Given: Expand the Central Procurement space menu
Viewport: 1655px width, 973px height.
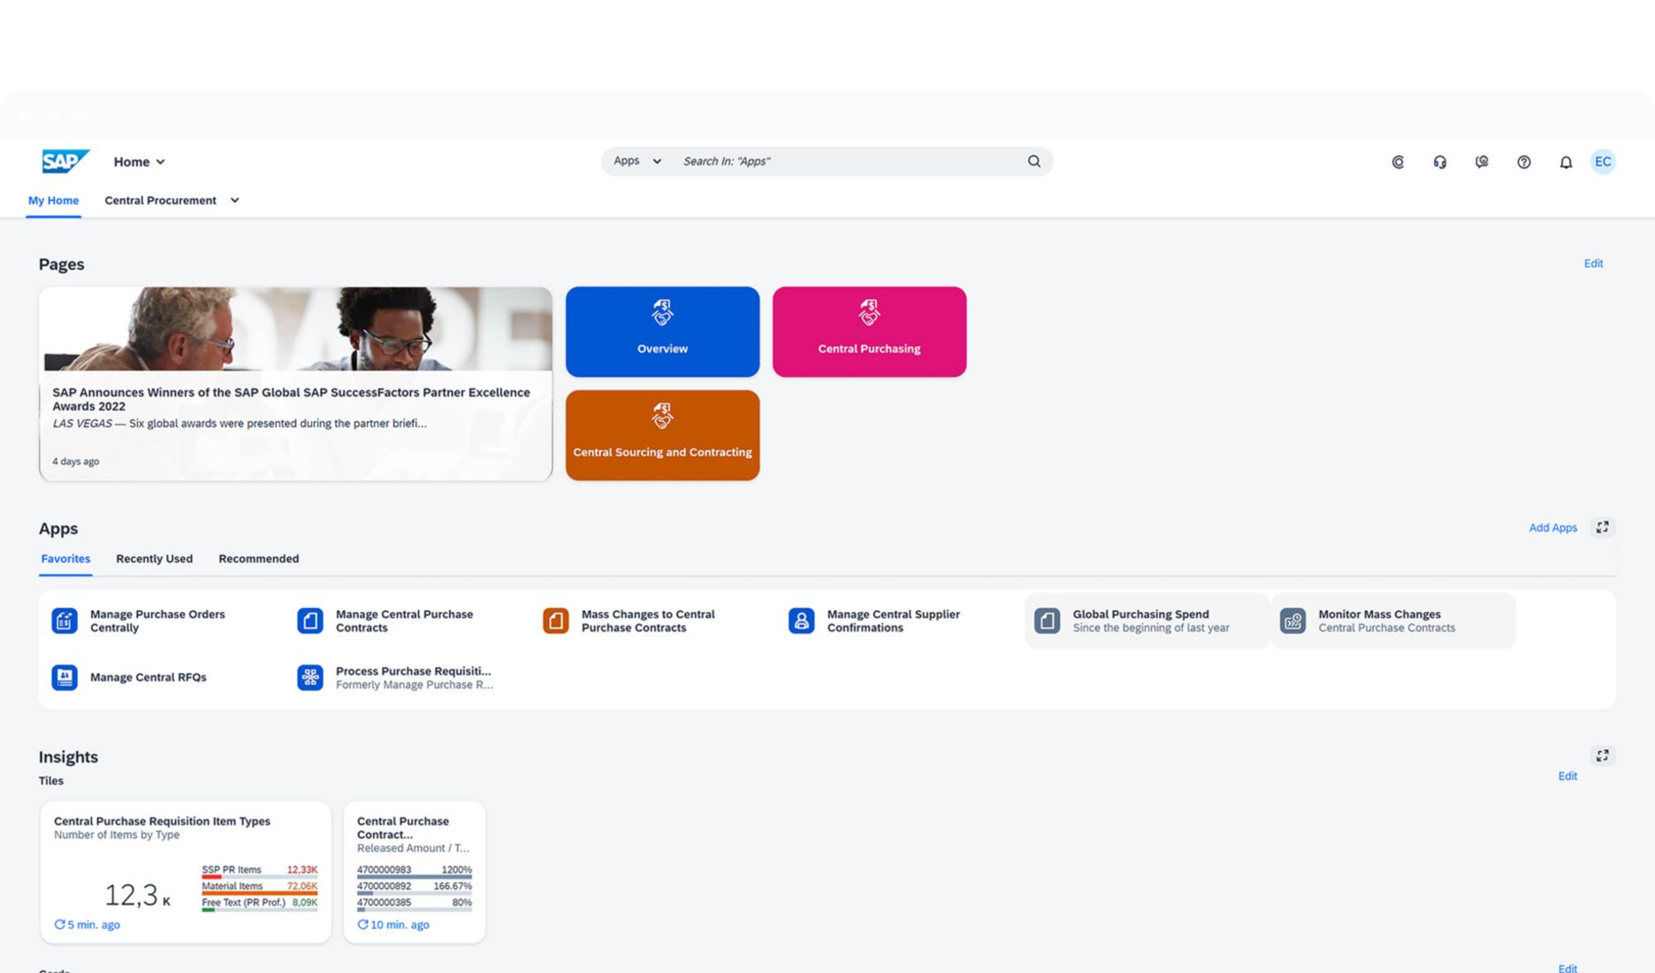Looking at the screenshot, I should coord(234,201).
